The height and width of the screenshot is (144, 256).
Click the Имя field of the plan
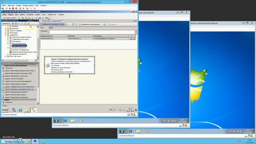pyautogui.click(x=92, y=28)
